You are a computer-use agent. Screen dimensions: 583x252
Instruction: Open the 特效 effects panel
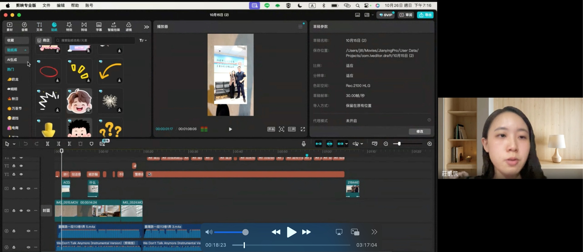click(x=69, y=26)
